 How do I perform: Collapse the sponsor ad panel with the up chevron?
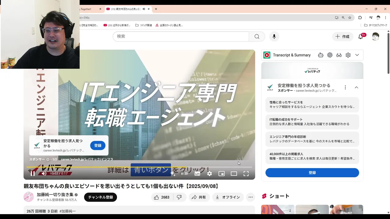(356, 87)
